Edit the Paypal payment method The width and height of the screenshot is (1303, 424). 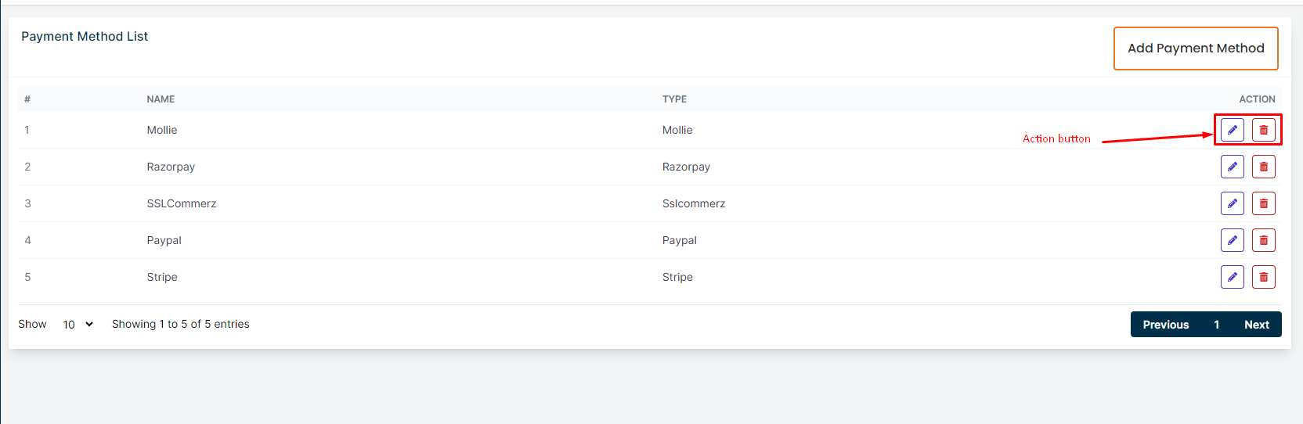click(1232, 240)
